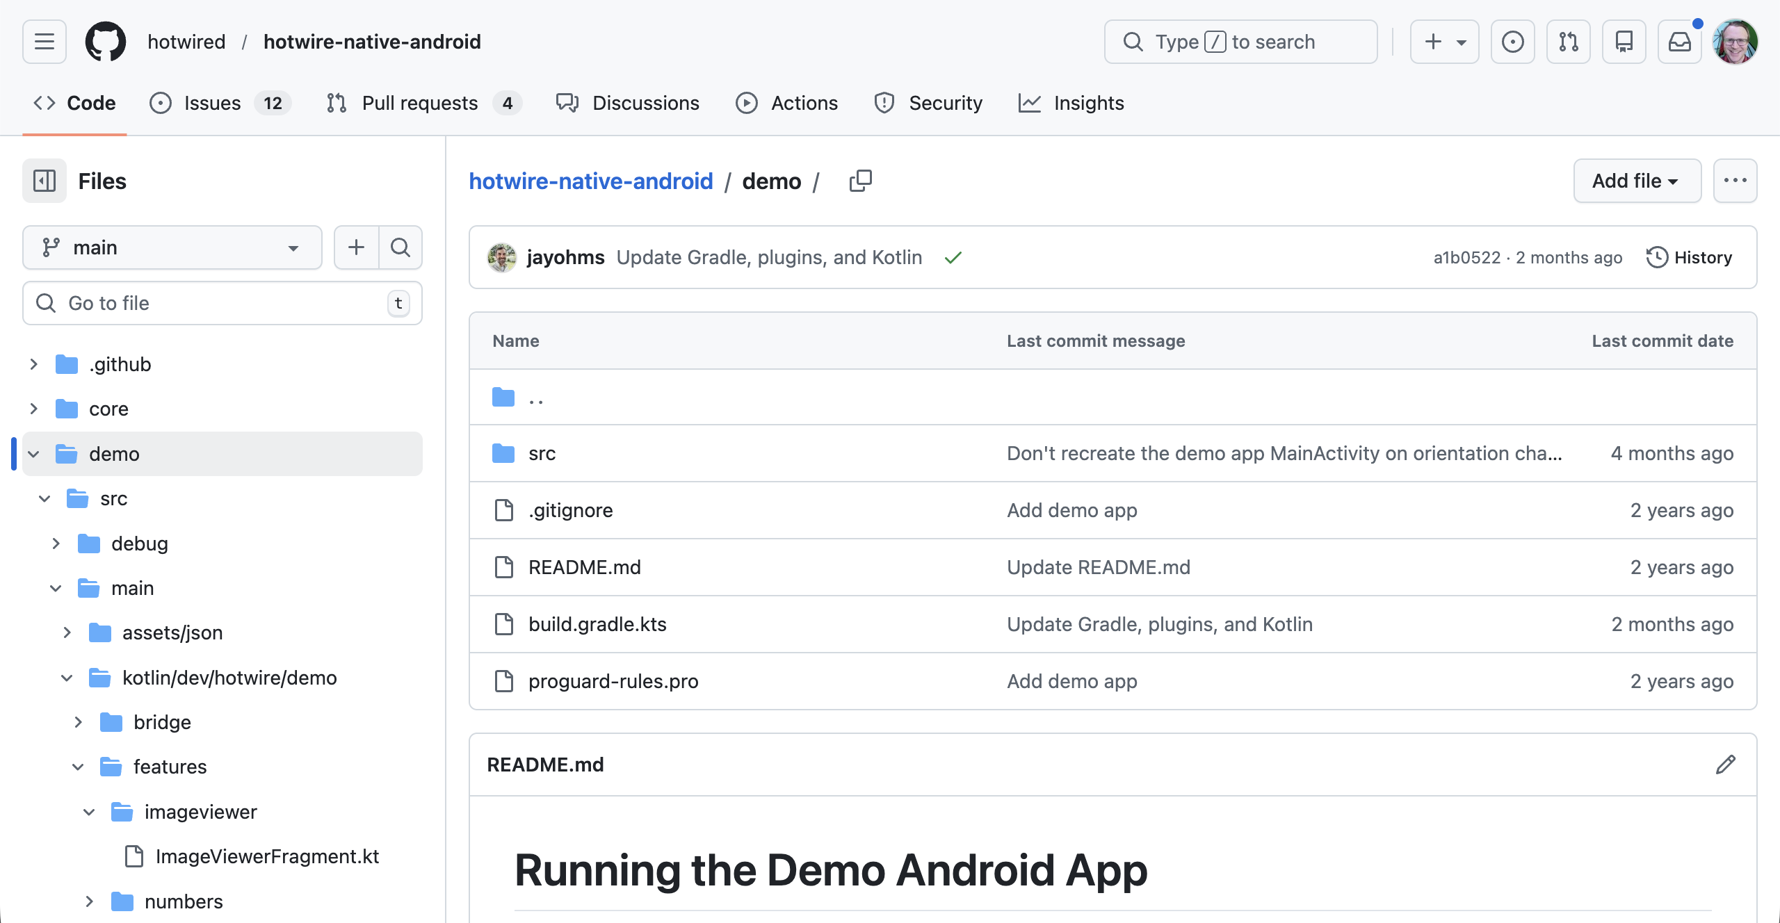1780x923 pixels.
Task: Open the main branch selector dropdown
Action: coord(172,247)
